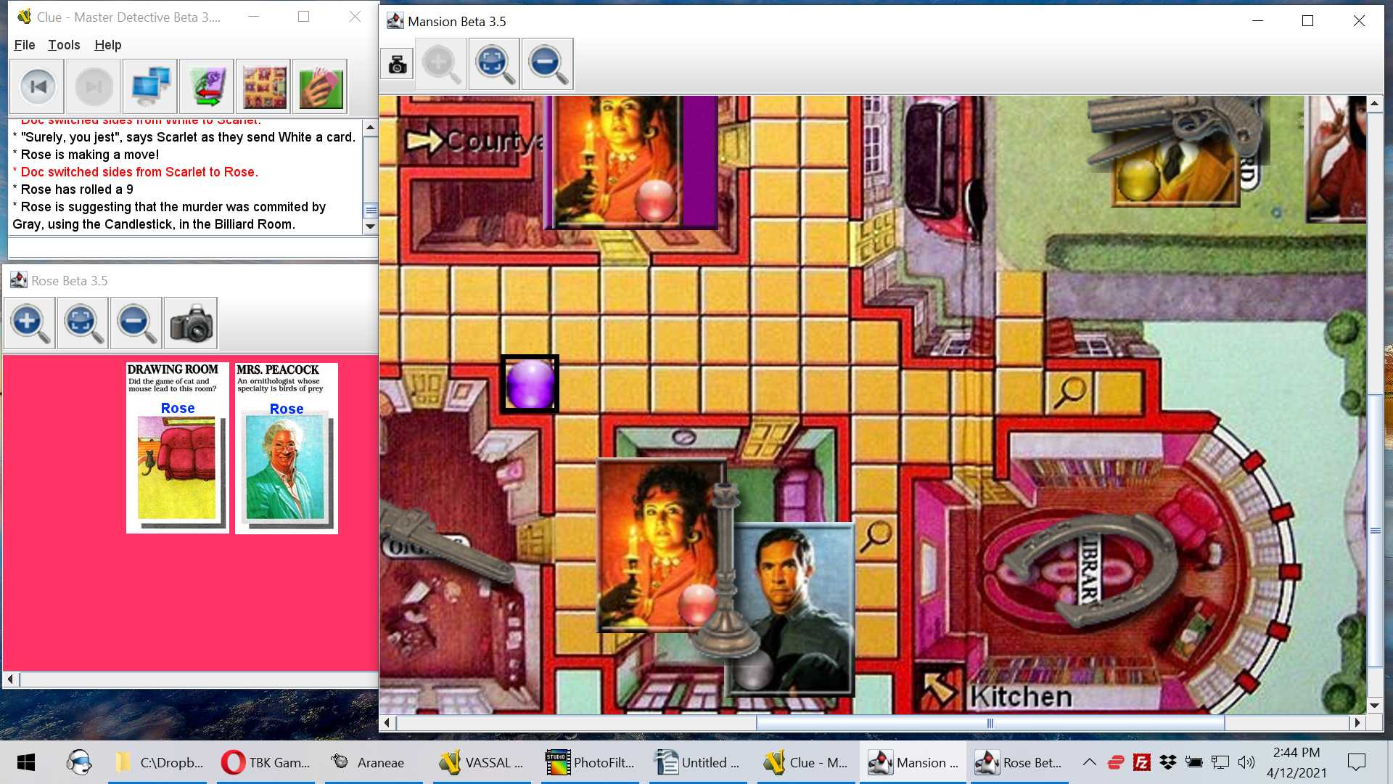Expand the system tray hidden icons chevron

[x=1089, y=762]
